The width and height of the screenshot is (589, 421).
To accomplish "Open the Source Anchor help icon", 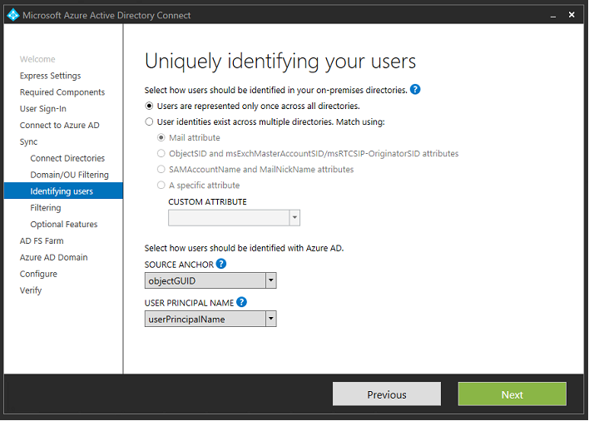I will pos(221,264).
